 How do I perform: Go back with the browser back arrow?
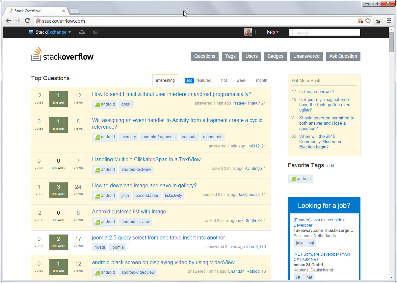(x=9, y=21)
